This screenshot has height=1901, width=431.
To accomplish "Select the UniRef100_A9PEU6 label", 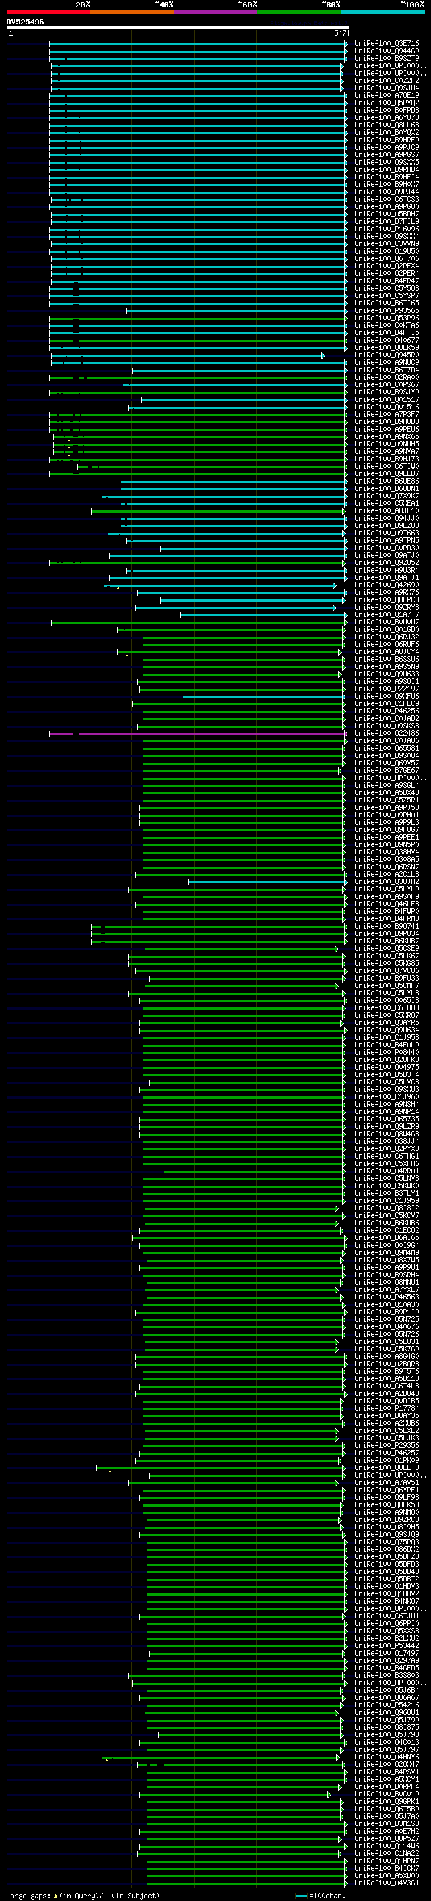I will [x=386, y=429].
